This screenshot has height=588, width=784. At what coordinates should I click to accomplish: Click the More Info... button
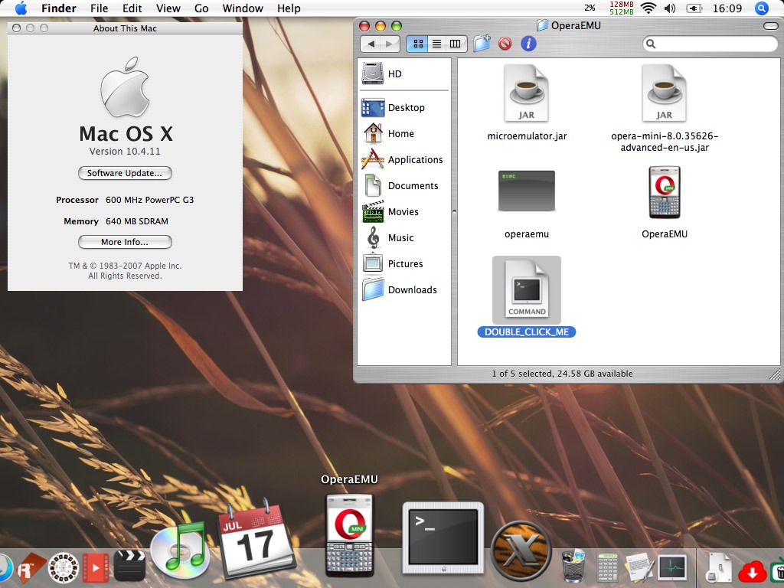pyautogui.click(x=125, y=242)
